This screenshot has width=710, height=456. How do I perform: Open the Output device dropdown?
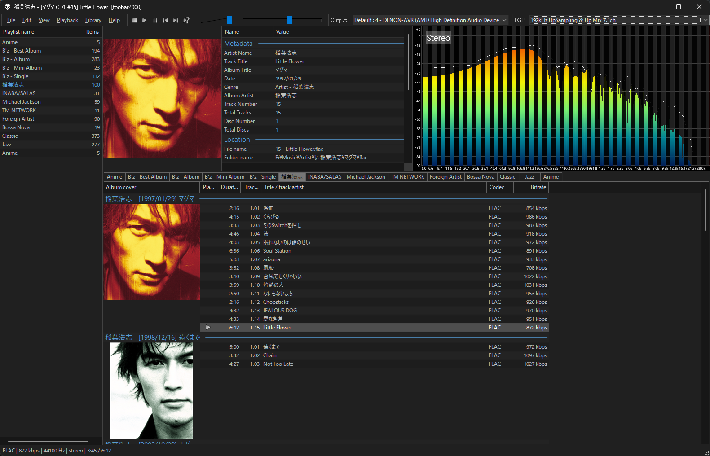click(x=430, y=20)
